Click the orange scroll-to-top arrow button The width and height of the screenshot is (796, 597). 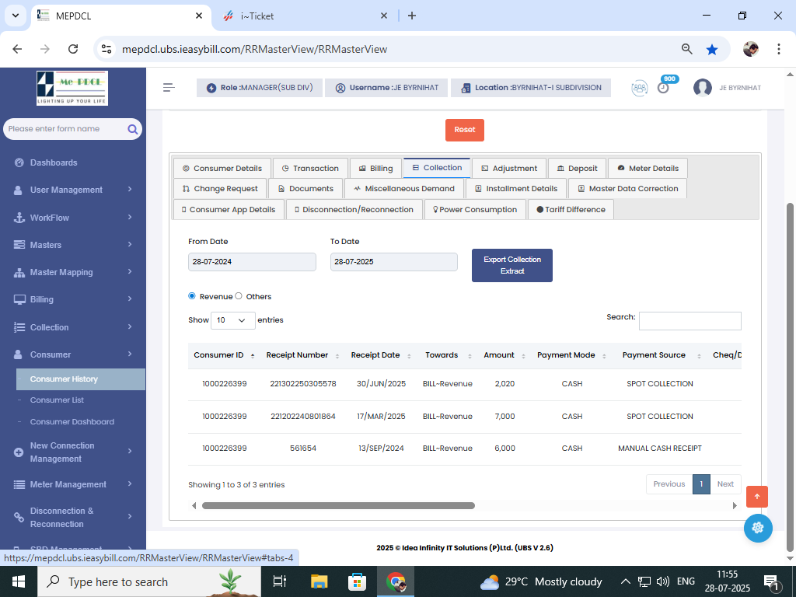(x=757, y=497)
